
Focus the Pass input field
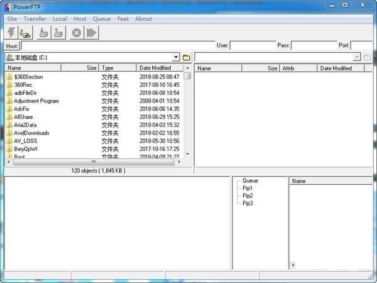314,45
